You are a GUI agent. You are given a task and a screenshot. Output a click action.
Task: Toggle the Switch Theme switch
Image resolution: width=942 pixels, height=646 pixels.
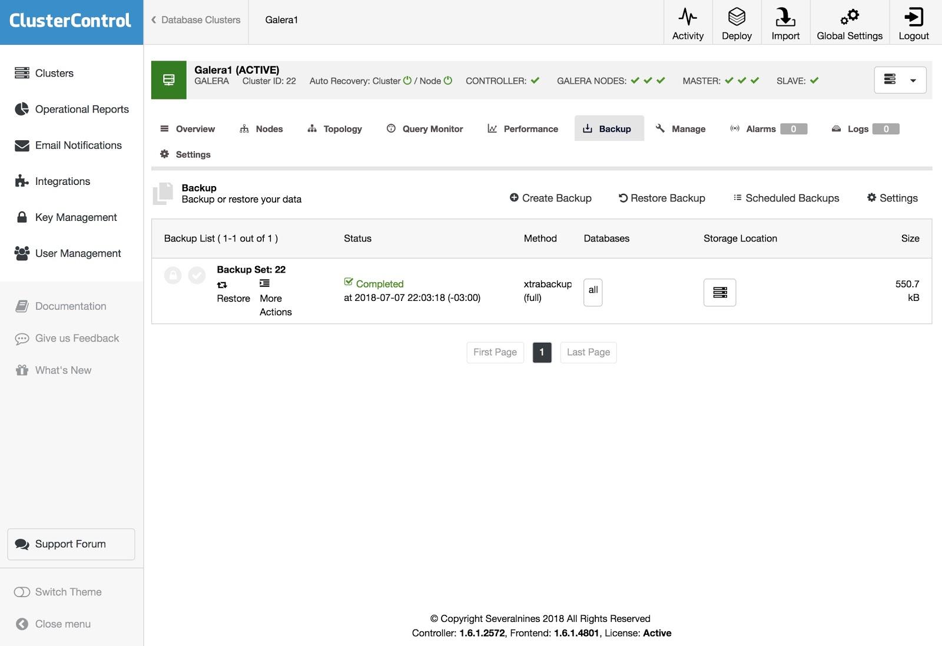[x=22, y=592]
